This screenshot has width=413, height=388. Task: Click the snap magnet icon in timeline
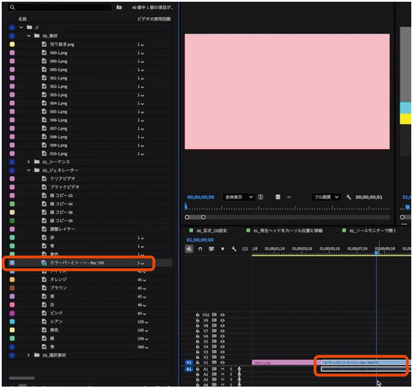(200, 249)
